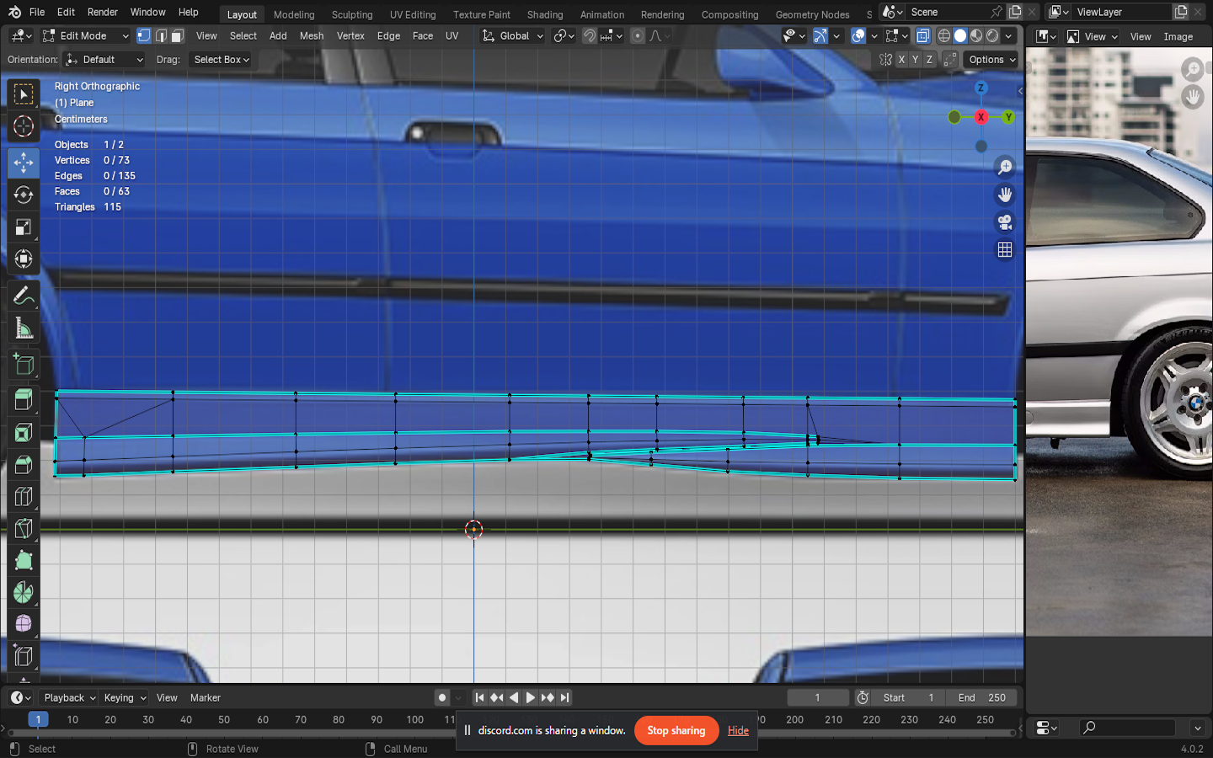Open the Orientation Default dropdown
Viewport: 1213px width, 758px height.
104,60
